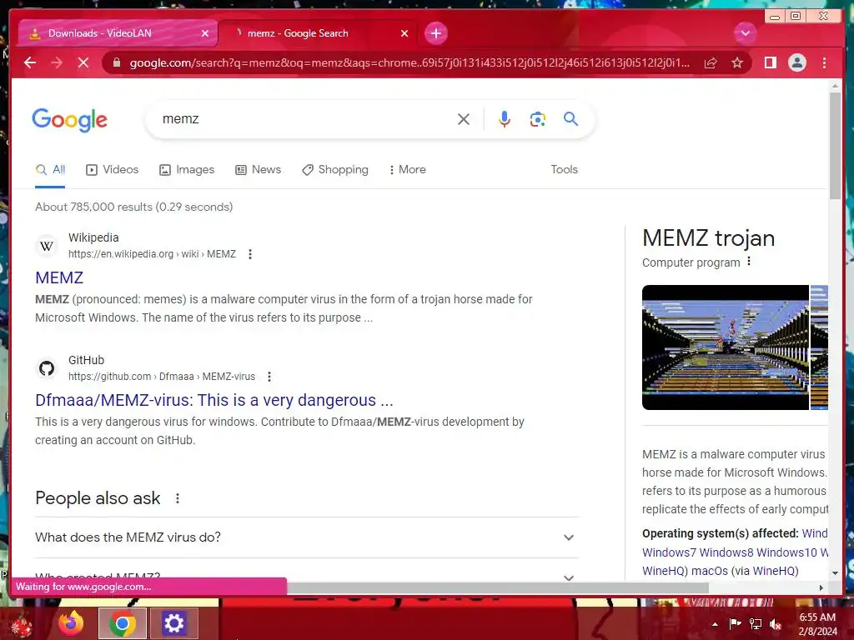854x640 pixels.
Task: Close the Downloads - VideoLAN tab
Action: [205, 33]
